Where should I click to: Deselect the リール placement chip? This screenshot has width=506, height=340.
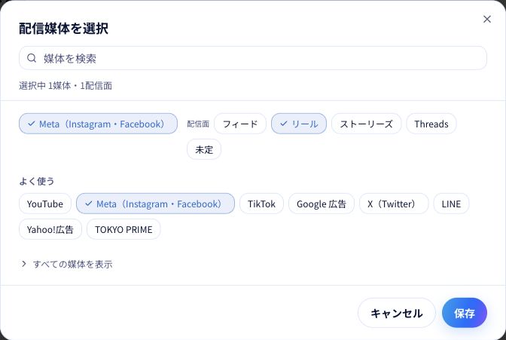click(299, 124)
